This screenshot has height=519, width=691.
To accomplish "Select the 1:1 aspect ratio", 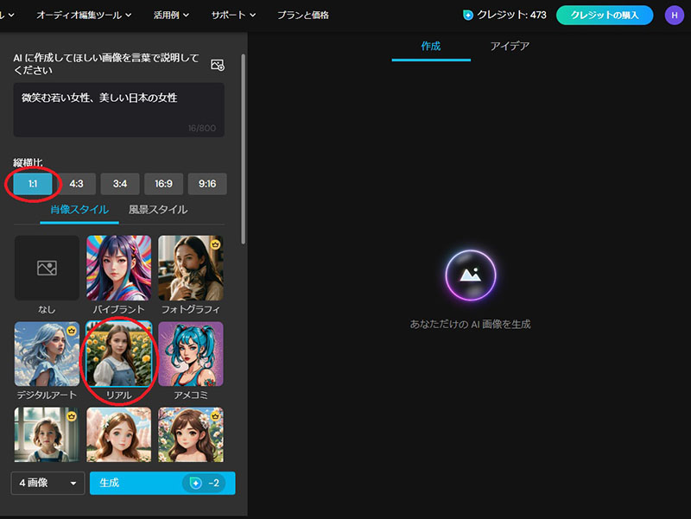I will coord(33,184).
